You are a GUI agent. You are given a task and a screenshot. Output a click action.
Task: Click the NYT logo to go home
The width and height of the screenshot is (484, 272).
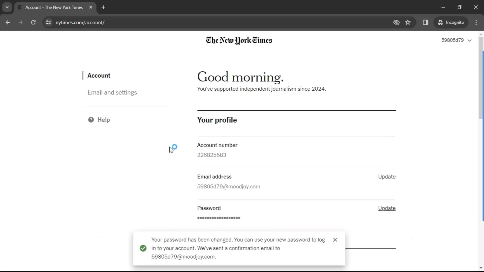click(239, 40)
